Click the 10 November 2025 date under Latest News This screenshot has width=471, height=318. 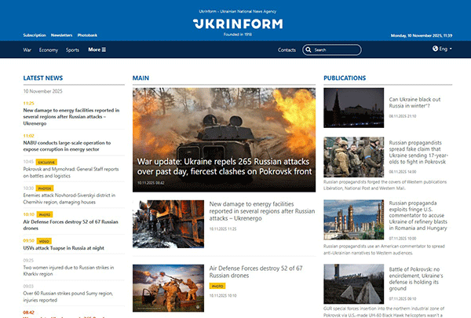(42, 91)
